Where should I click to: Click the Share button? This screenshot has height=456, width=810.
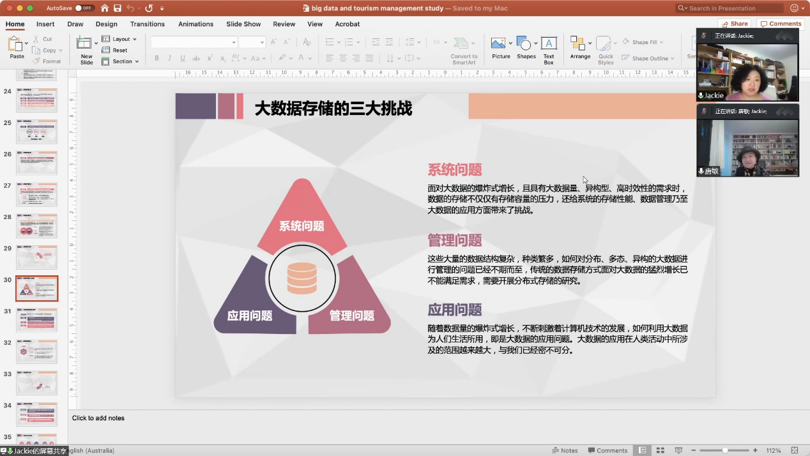point(735,24)
